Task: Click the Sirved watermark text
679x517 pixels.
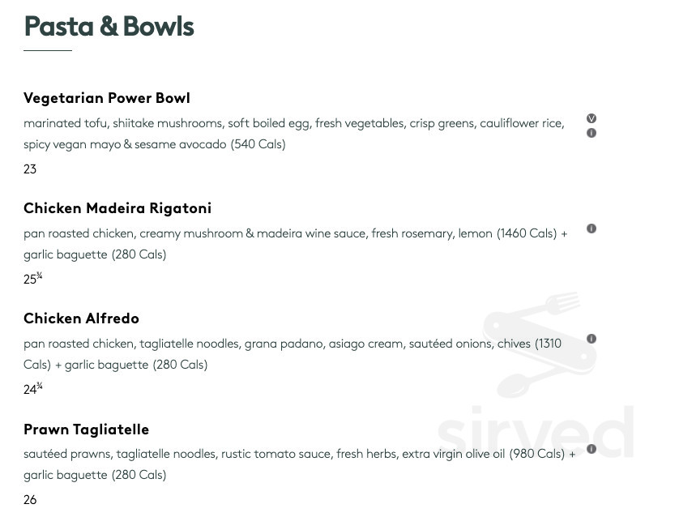Action: (536, 433)
